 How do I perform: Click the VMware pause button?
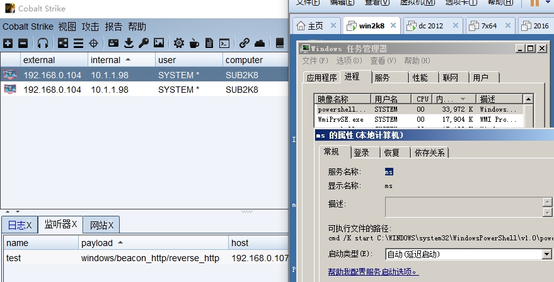534,3
